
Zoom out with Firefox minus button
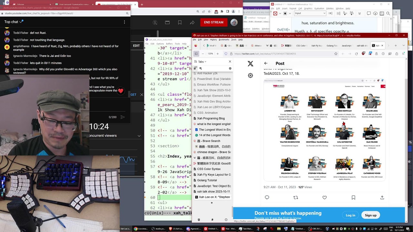203,54
